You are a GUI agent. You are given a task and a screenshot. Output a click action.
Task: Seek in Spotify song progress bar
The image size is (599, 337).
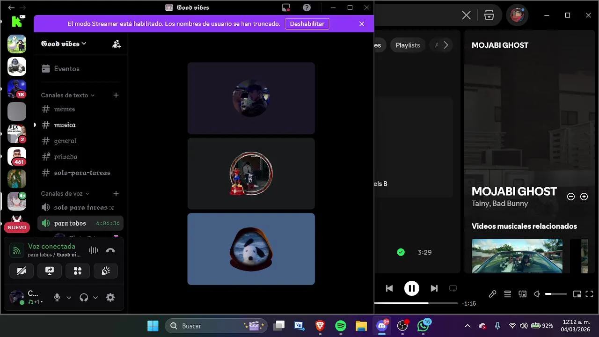(x=416, y=303)
